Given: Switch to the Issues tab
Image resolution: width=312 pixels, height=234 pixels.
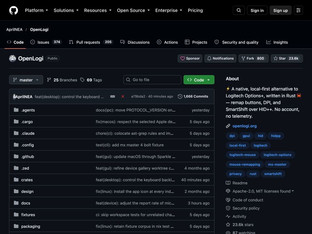Looking at the screenshot, I should 46,42.
